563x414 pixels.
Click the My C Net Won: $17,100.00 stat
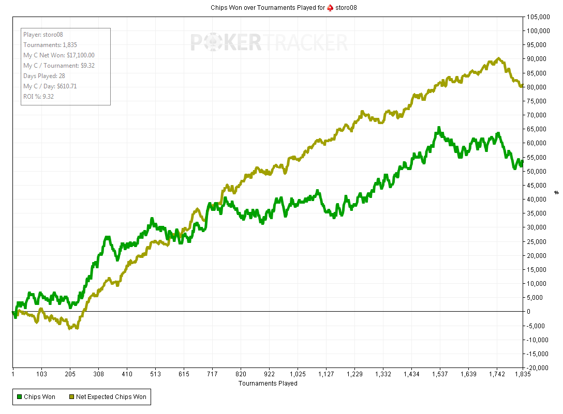(58, 55)
